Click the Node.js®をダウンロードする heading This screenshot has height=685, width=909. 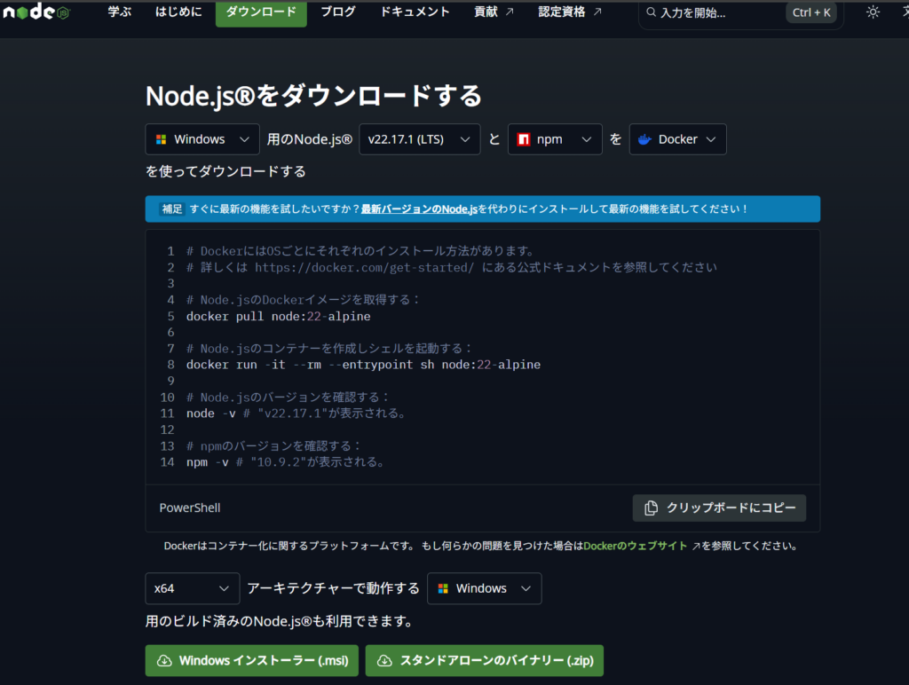pyautogui.click(x=313, y=96)
